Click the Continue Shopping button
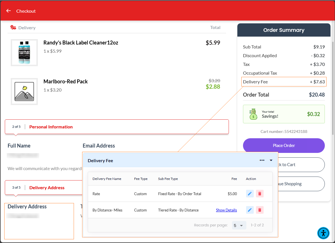The width and height of the screenshot is (335, 243). (x=301, y=184)
